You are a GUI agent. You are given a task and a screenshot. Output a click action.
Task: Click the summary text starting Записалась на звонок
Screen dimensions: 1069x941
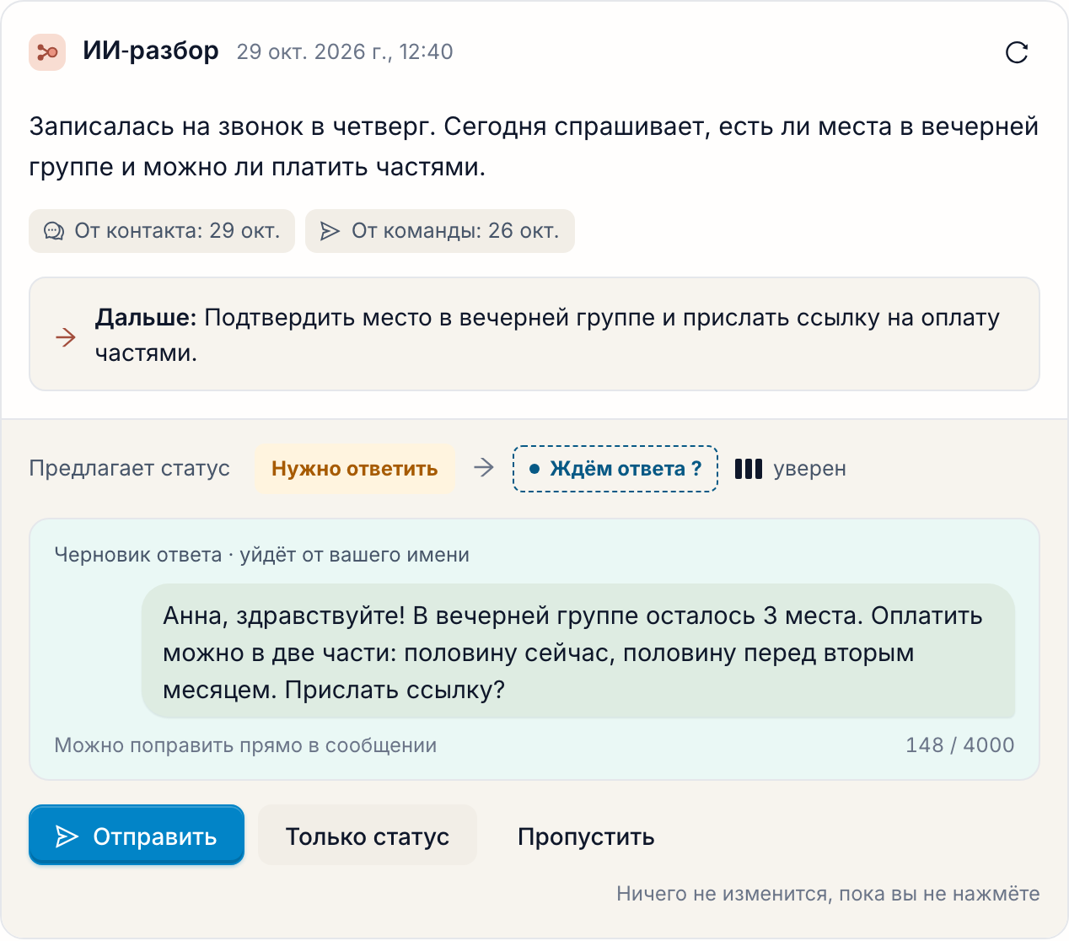(x=534, y=147)
